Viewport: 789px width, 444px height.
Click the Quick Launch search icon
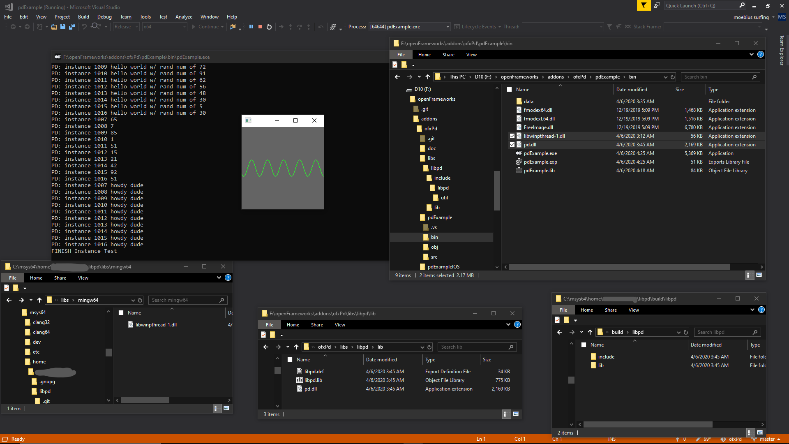743,5
